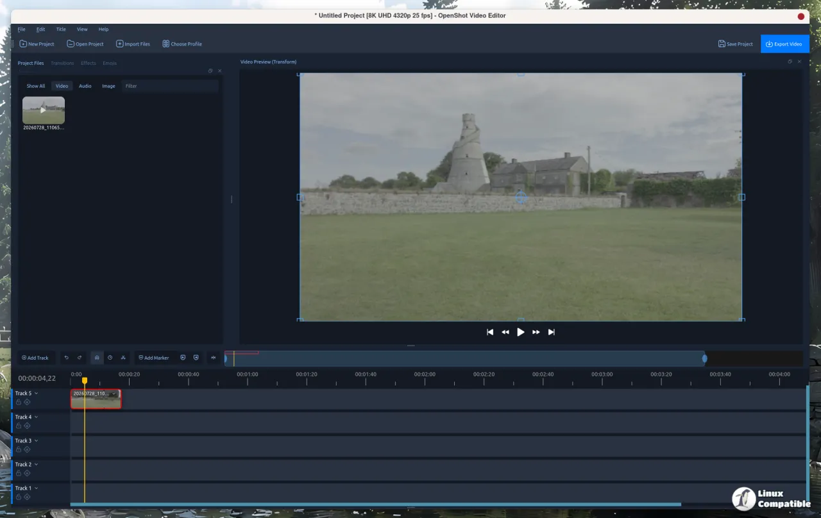The image size is (821, 518).
Task: Toggle keyframe icon on Track 1
Action: pyautogui.click(x=27, y=497)
